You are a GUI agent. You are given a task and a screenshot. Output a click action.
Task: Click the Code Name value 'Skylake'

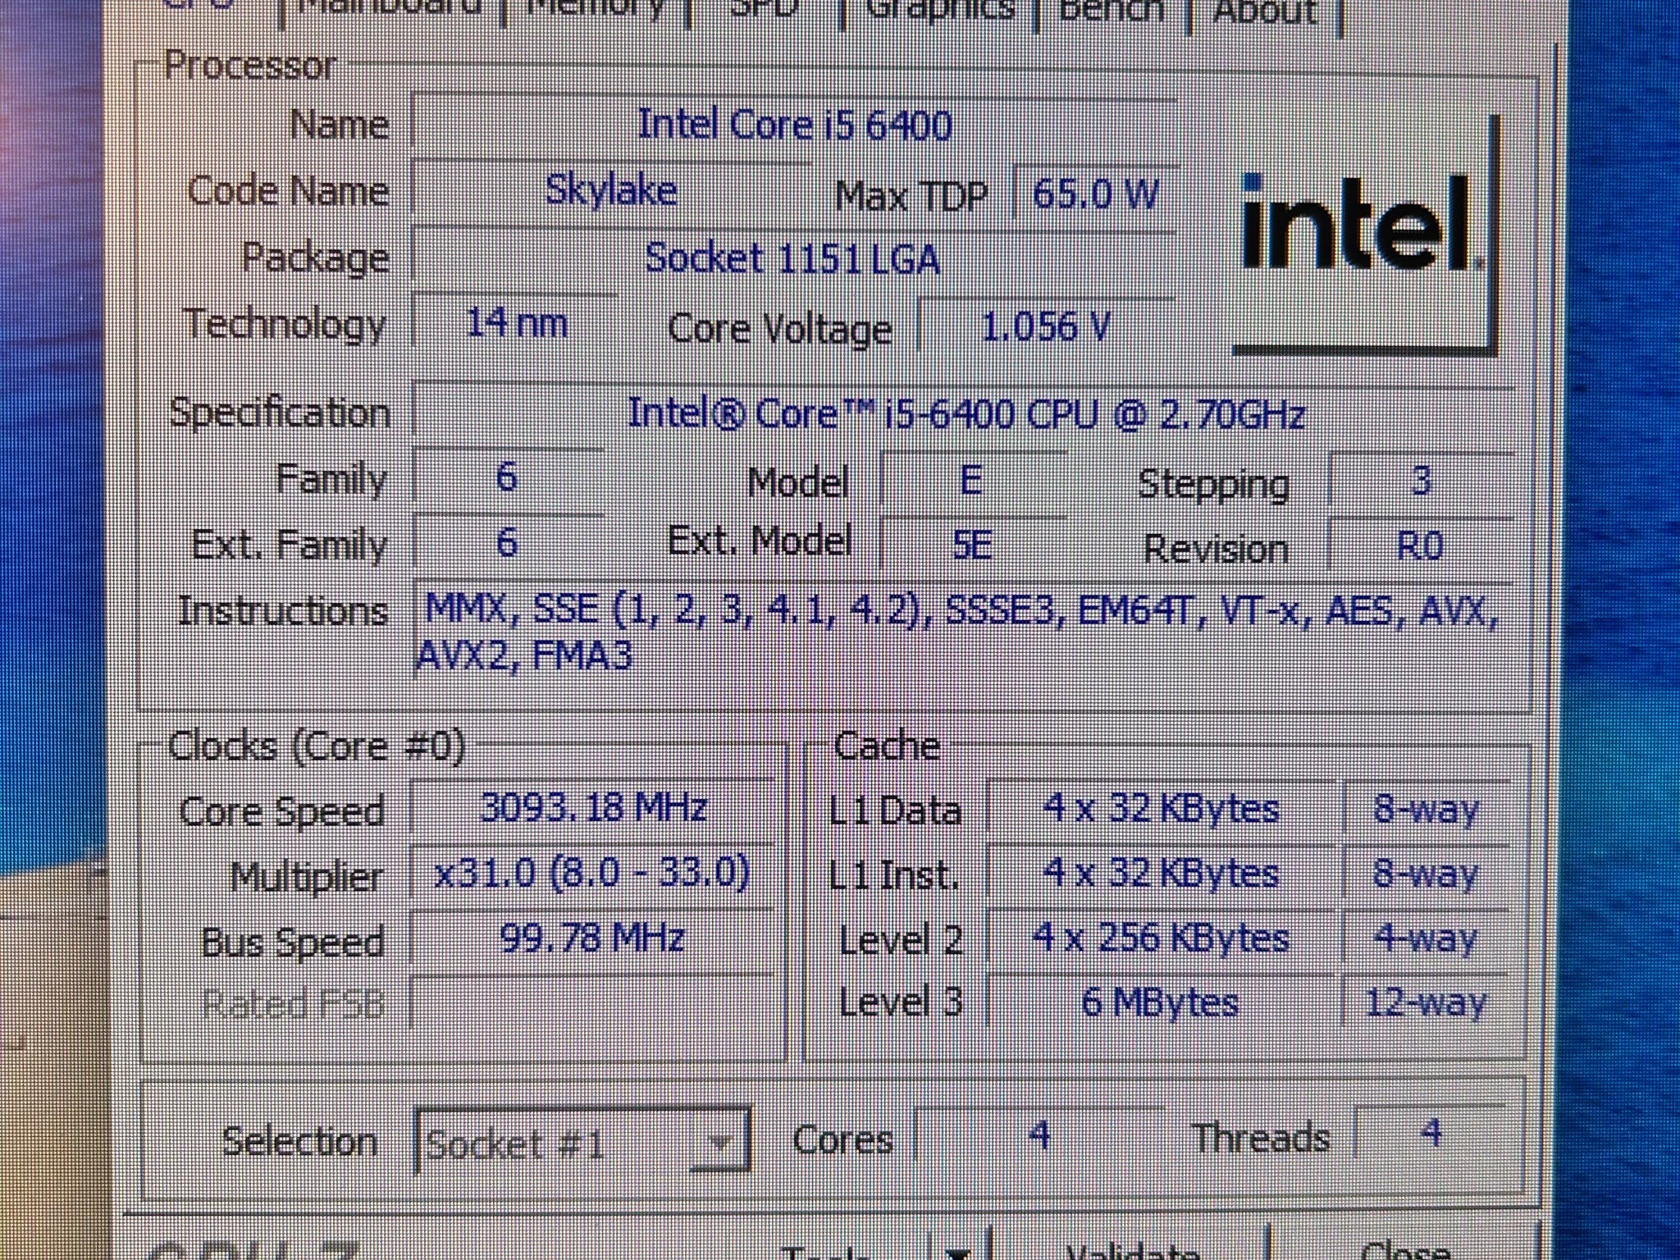click(x=611, y=191)
